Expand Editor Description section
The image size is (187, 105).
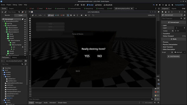[x=169, y=50]
